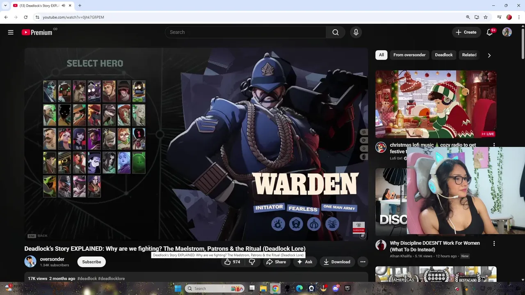Click the Windows taskbar Search box
525x295 pixels.
pyautogui.click(x=215, y=288)
